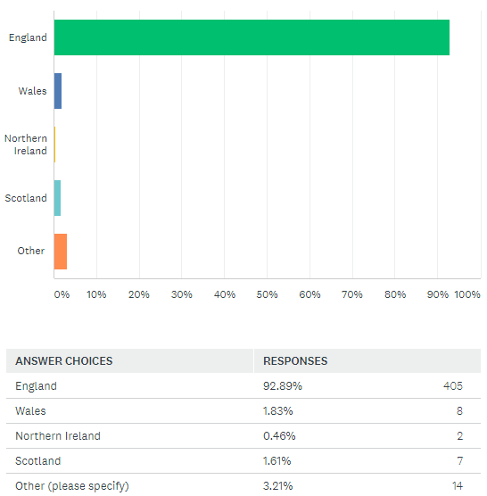Select the teal Scotland bar
Viewport: 487px width, 496px height.
coord(58,198)
